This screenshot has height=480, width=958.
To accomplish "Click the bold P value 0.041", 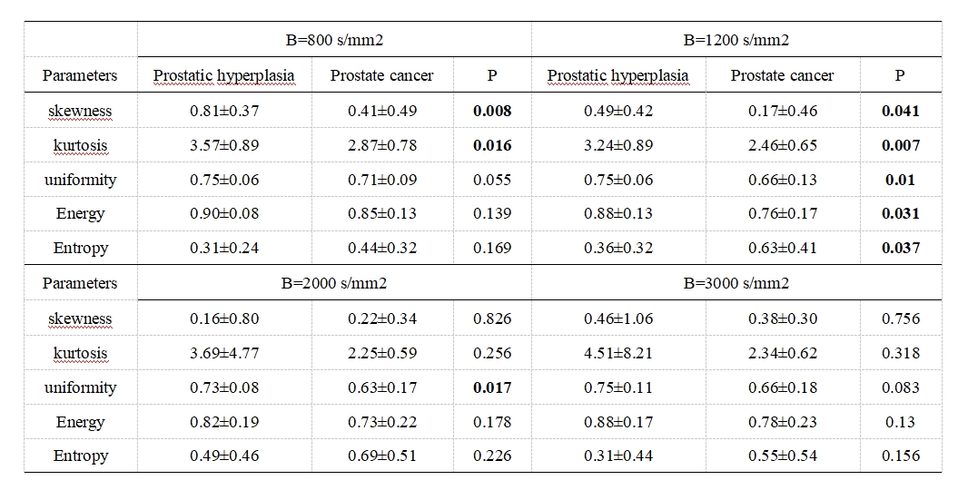I will click(x=900, y=111).
